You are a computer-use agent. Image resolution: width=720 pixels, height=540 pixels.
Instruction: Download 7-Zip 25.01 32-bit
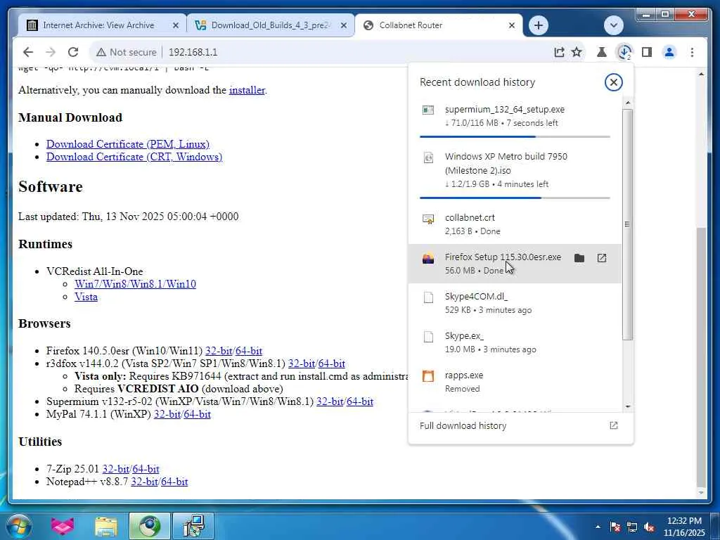click(116, 469)
